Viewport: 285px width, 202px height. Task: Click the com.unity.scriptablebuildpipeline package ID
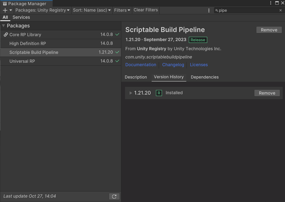[x=159, y=57]
